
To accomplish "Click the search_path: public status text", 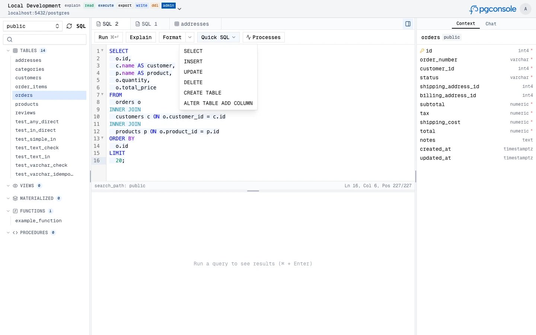I will click(x=120, y=186).
